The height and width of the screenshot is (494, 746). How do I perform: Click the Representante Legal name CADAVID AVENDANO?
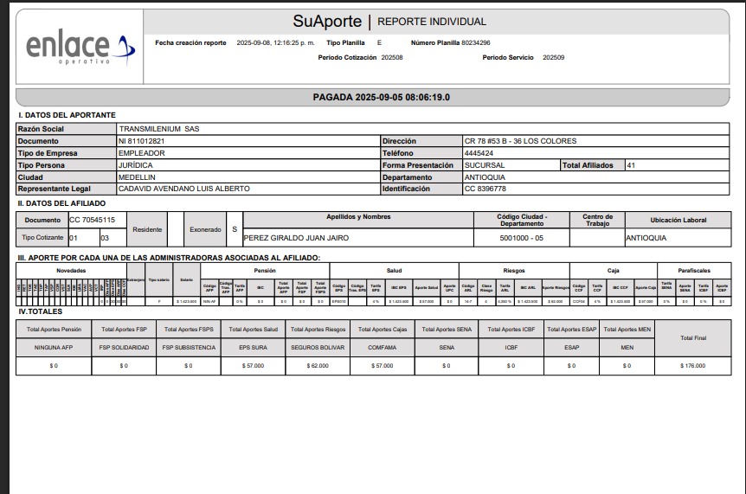click(183, 189)
